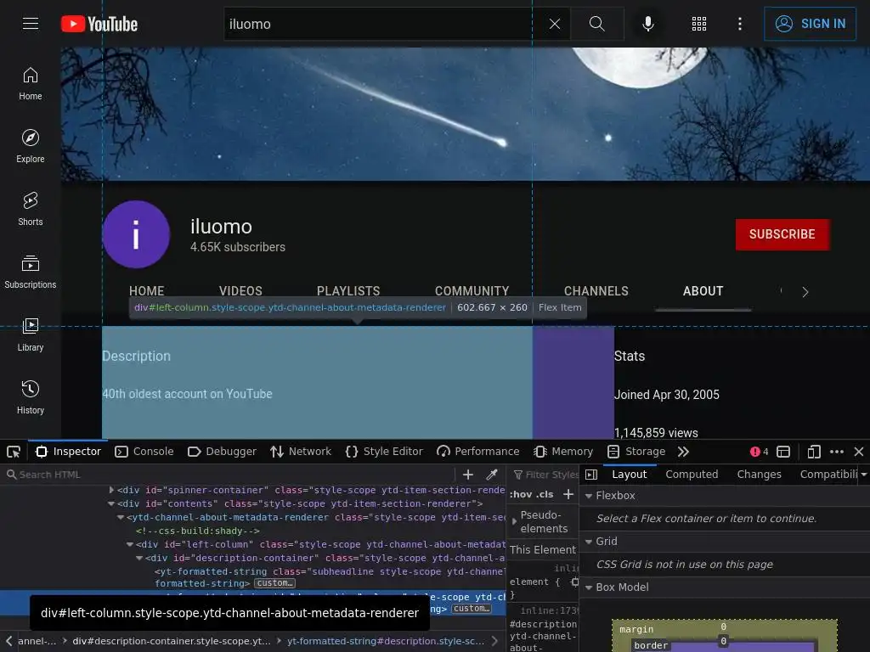Screen dimensions: 870x652
Task: Switch to Inspector tab
Action: coord(68,452)
